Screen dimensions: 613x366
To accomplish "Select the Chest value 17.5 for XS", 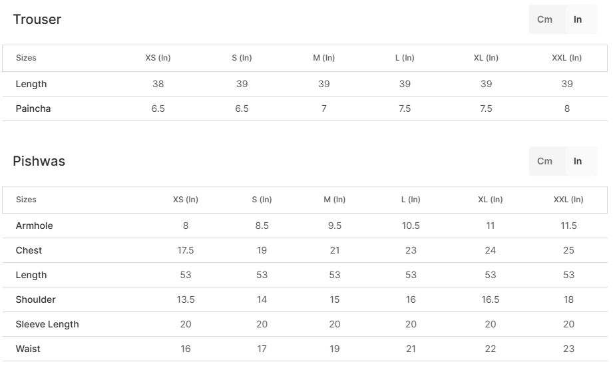I will pyautogui.click(x=186, y=250).
